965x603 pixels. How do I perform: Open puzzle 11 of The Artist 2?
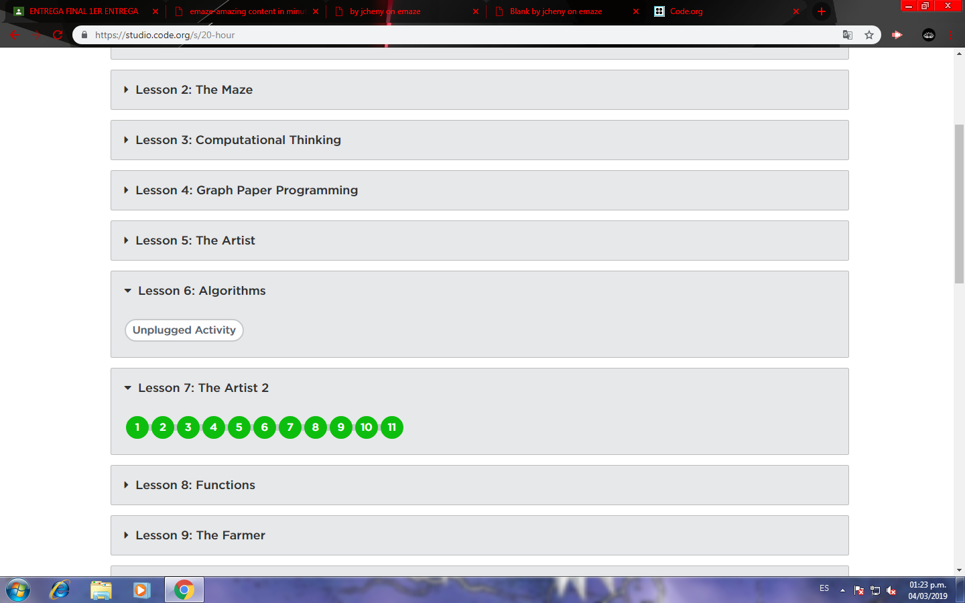click(x=392, y=427)
